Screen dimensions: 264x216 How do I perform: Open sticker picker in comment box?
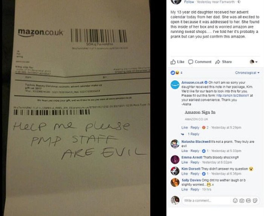(x=255, y=200)
